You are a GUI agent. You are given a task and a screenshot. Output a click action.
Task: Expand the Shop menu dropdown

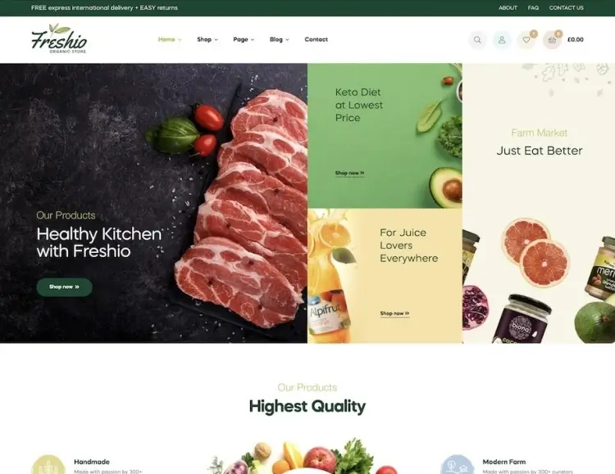[x=207, y=39]
